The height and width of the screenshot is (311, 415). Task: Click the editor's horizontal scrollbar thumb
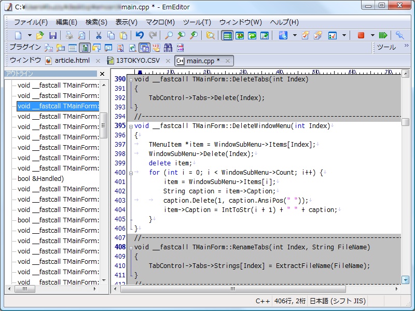pos(233,289)
